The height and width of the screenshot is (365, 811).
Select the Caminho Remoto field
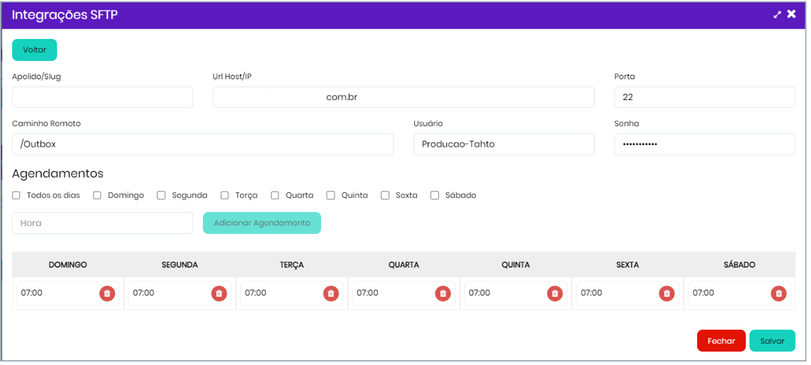(x=202, y=144)
